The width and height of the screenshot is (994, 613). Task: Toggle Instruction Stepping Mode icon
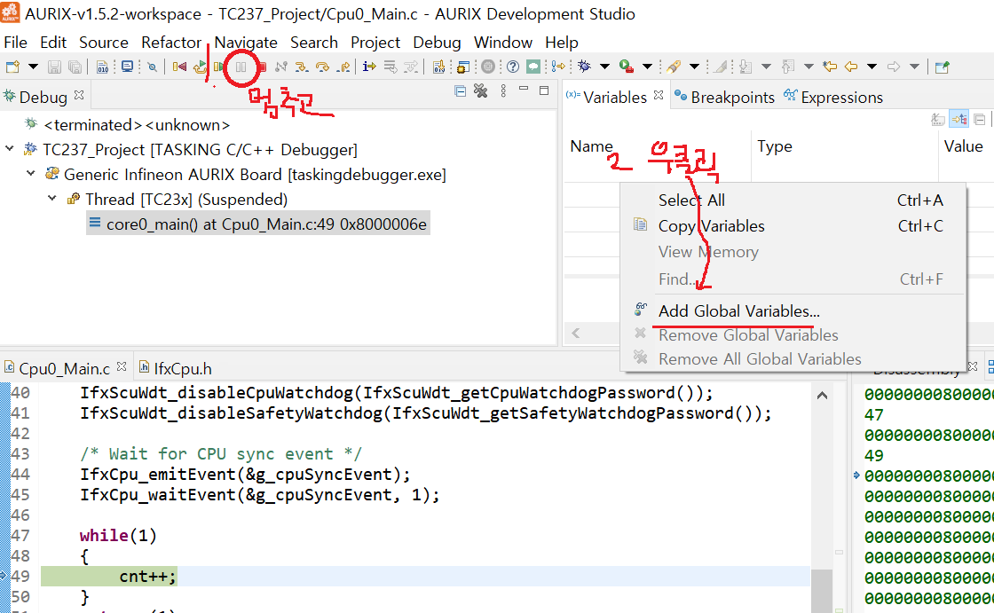tap(369, 67)
